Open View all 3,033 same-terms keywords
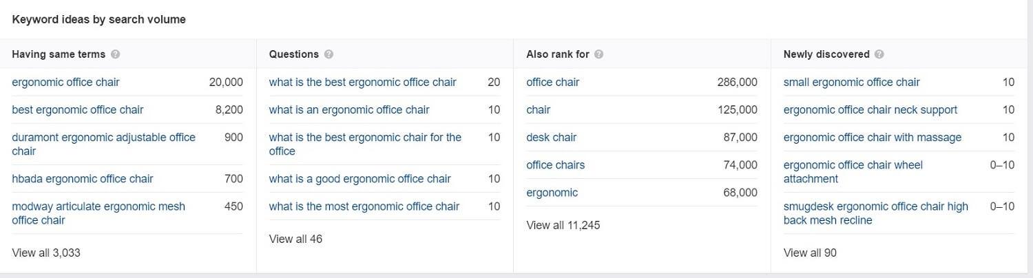 (x=46, y=253)
